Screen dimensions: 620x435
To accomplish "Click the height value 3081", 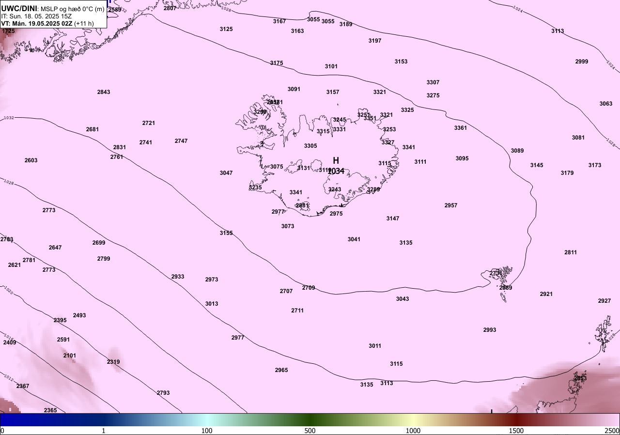I will (578, 138).
